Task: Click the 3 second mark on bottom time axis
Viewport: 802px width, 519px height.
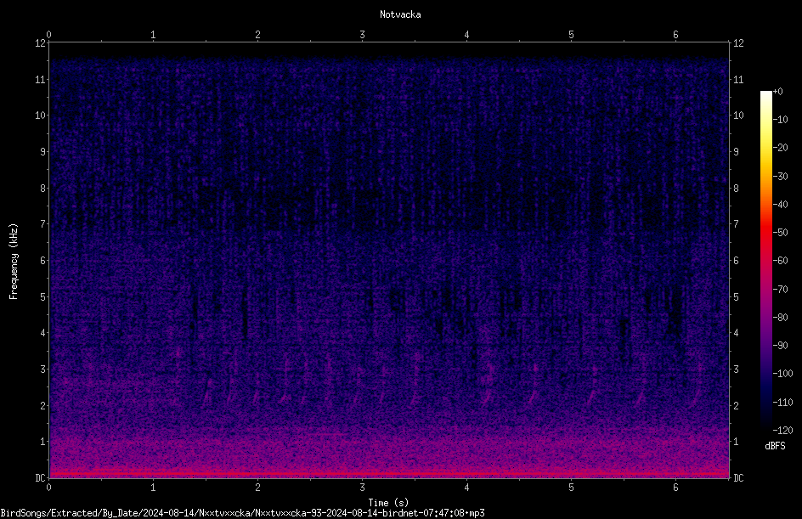Action: point(362,488)
